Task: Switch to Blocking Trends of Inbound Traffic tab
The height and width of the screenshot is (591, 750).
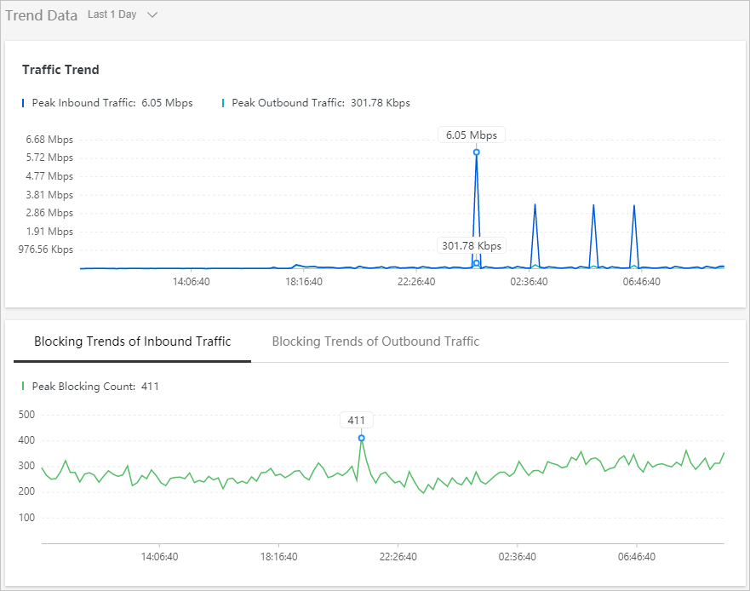Action: [133, 341]
